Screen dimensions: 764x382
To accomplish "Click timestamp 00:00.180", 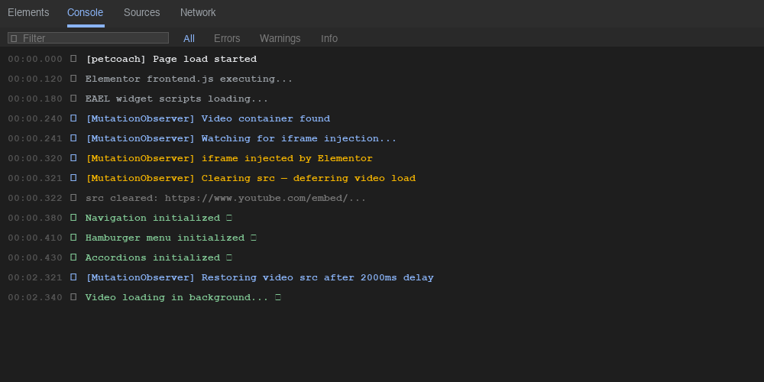I will click(x=35, y=99).
